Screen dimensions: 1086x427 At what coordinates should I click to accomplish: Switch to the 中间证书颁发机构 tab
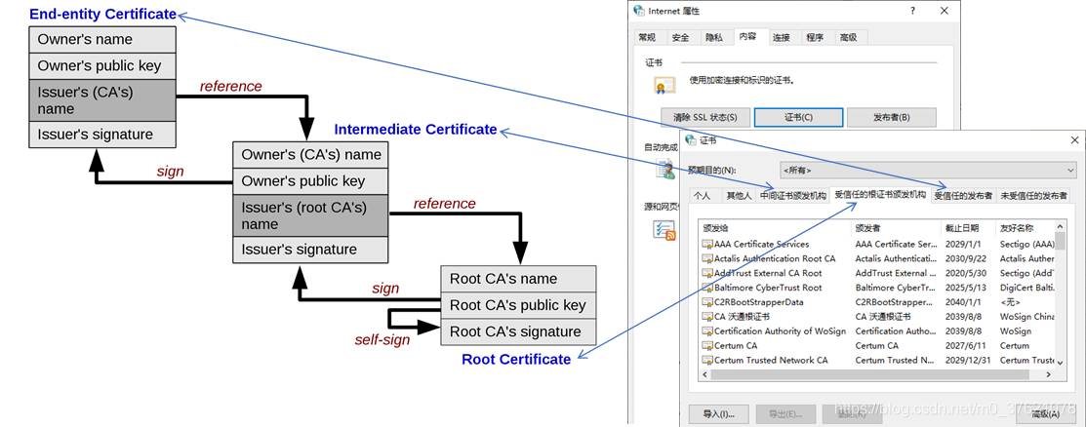click(793, 196)
